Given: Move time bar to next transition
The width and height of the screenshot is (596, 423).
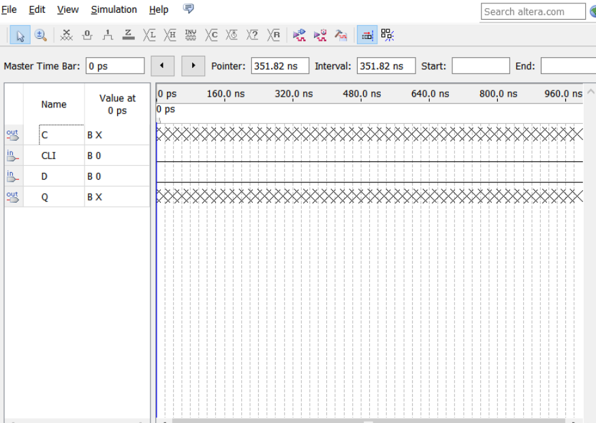Looking at the screenshot, I should (x=193, y=66).
